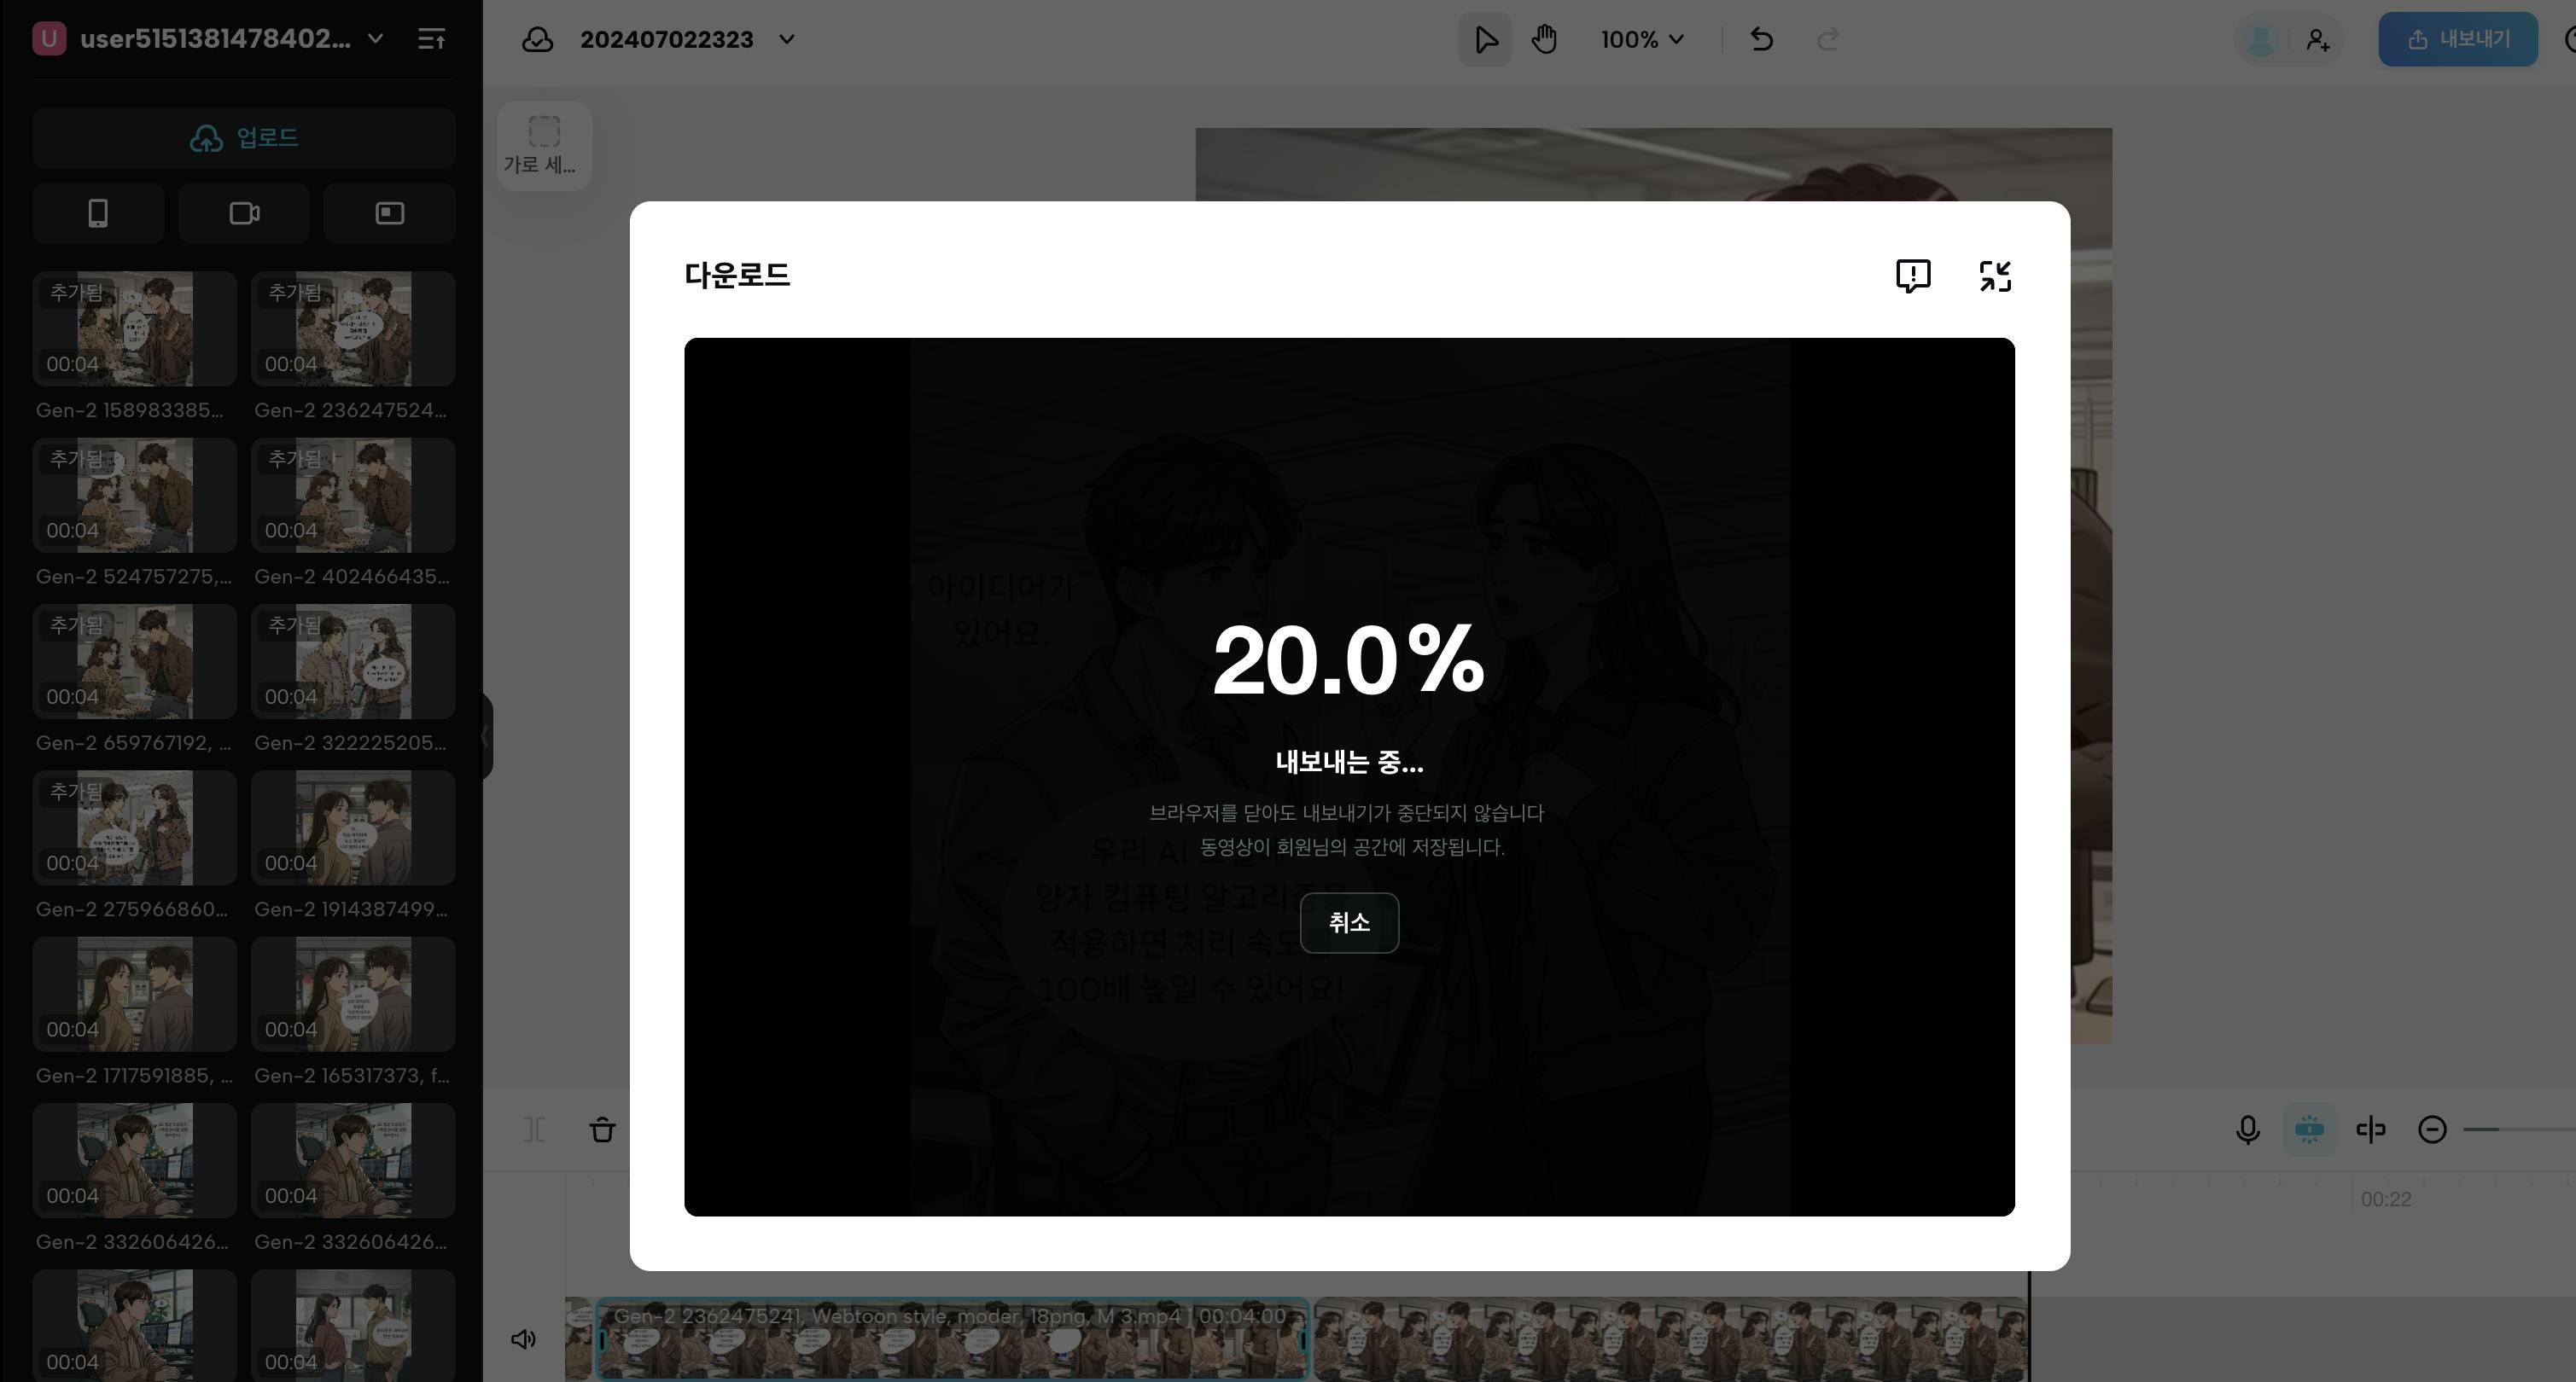Click the zoom out minus timeline slider
This screenshot has height=1382, width=2576.
[2432, 1130]
